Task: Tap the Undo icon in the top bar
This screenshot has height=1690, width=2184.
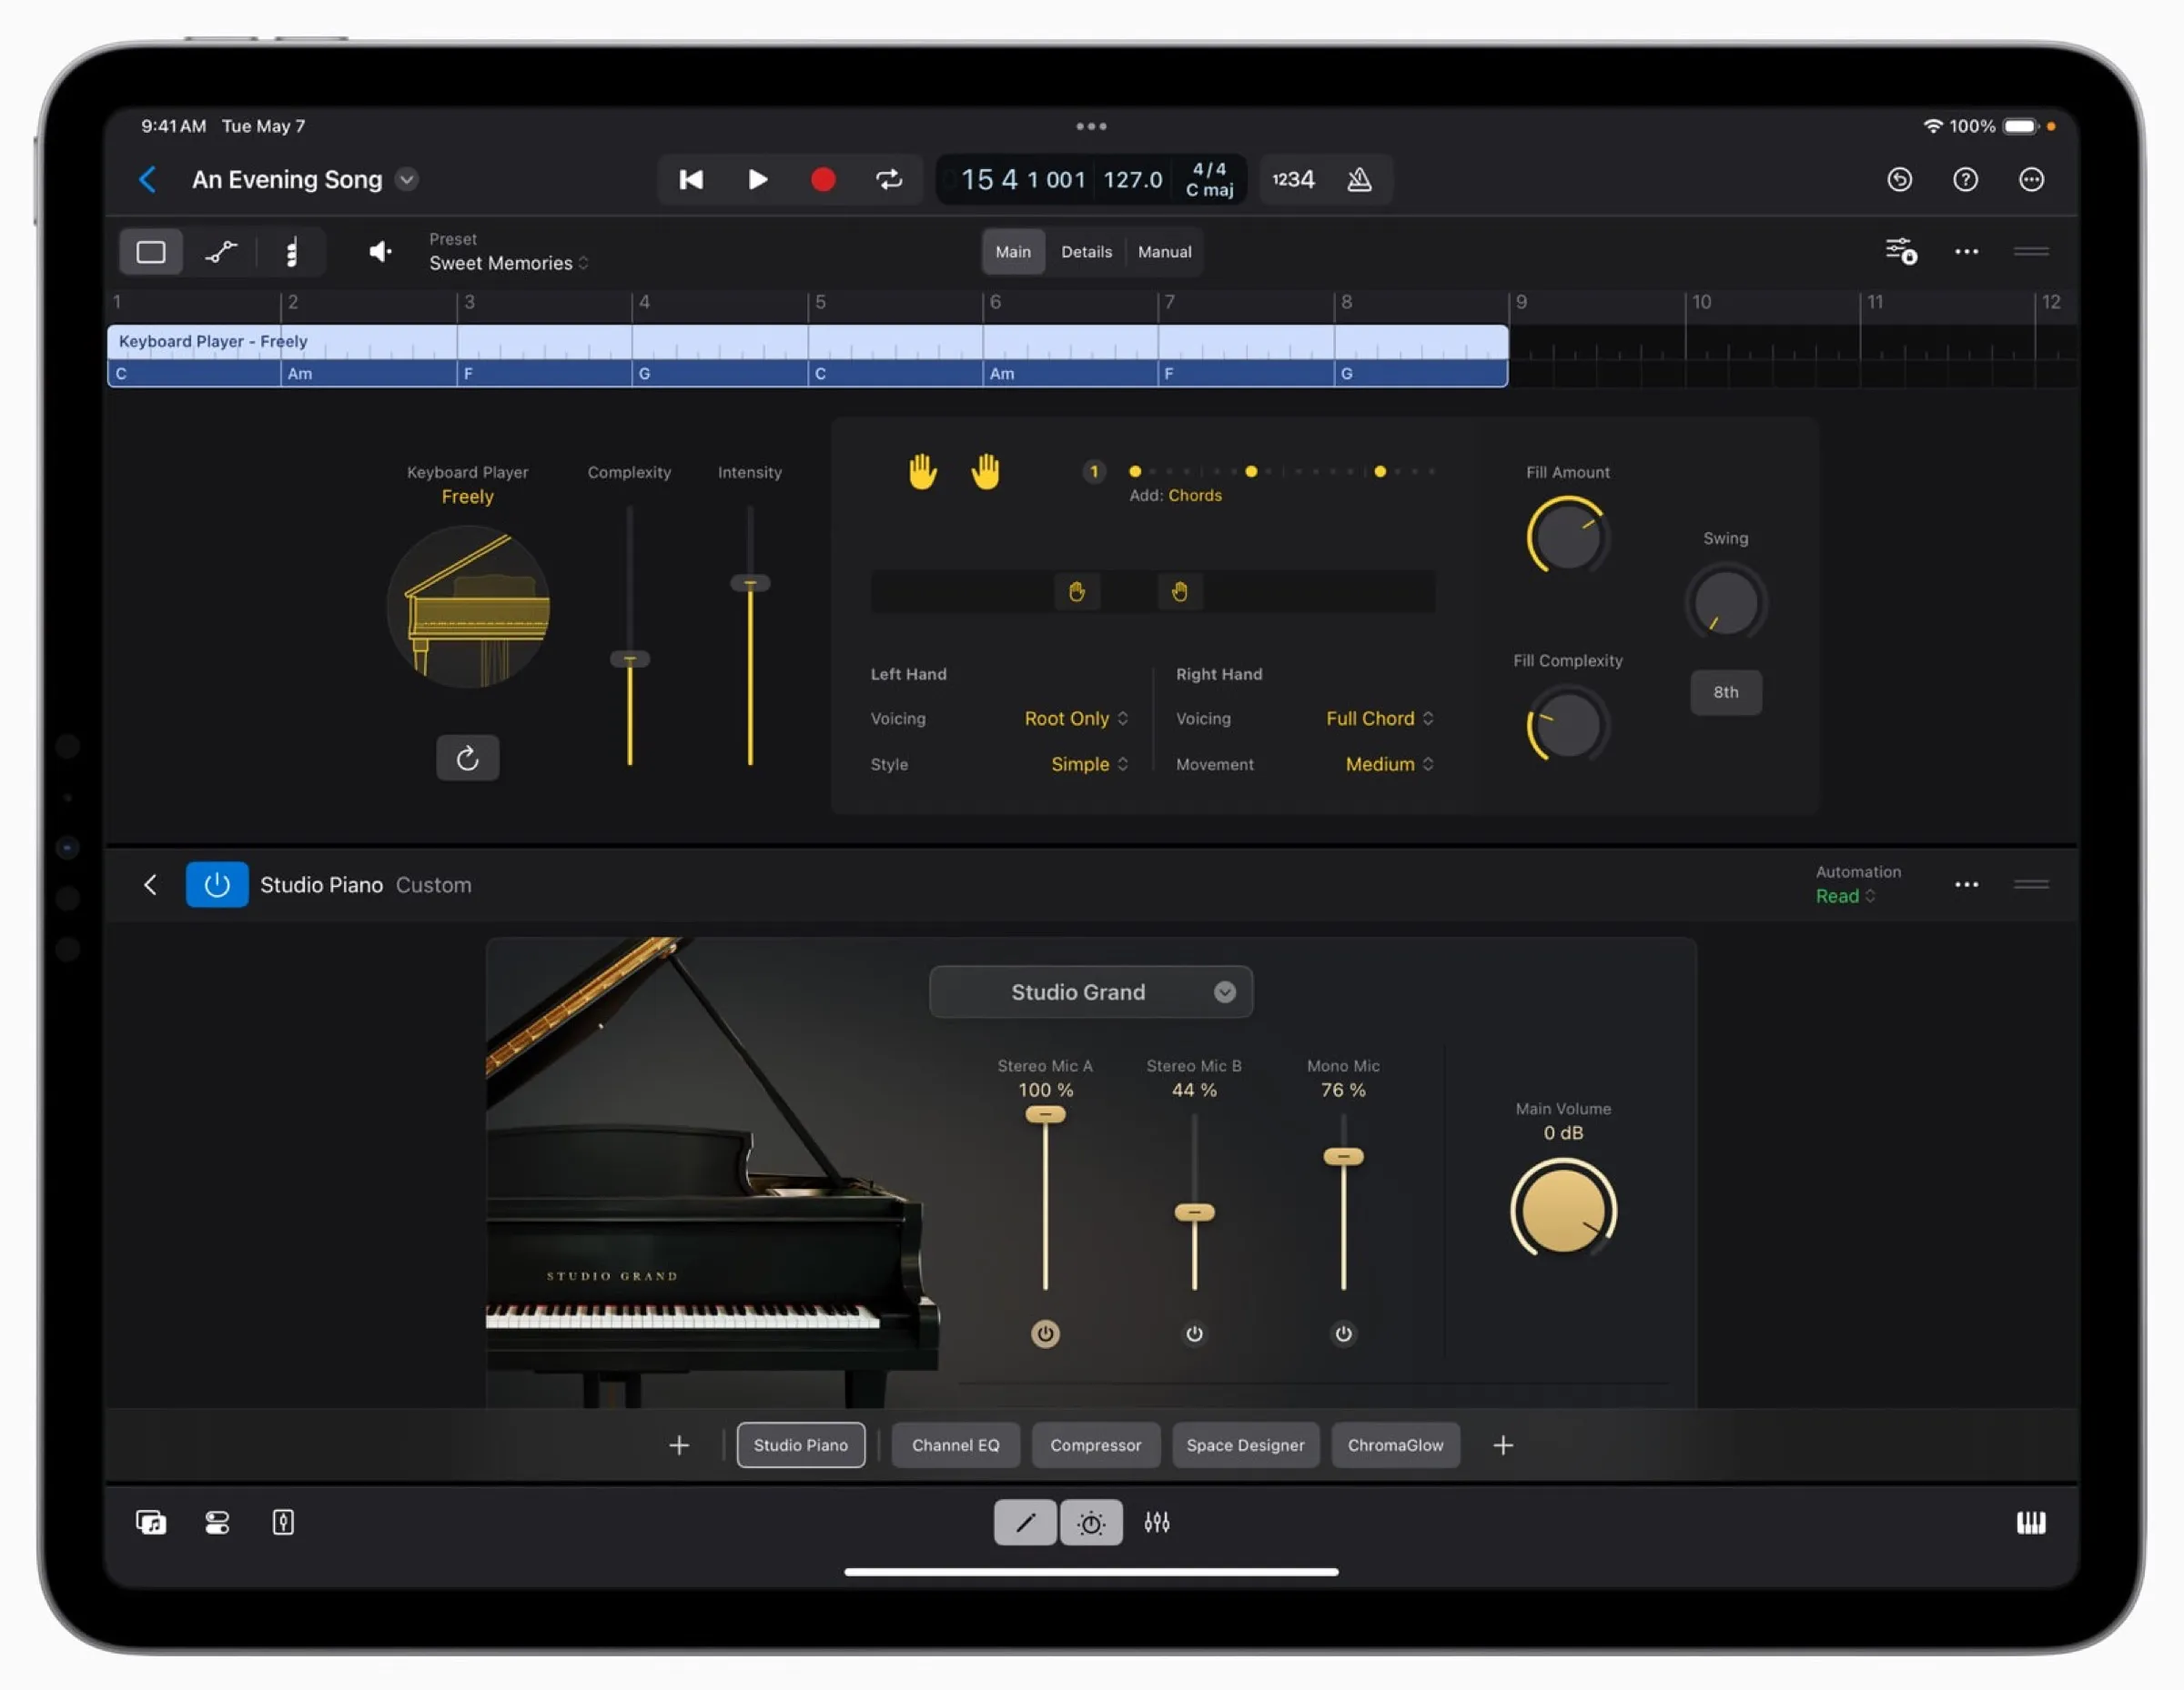Action: click(1900, 179)
